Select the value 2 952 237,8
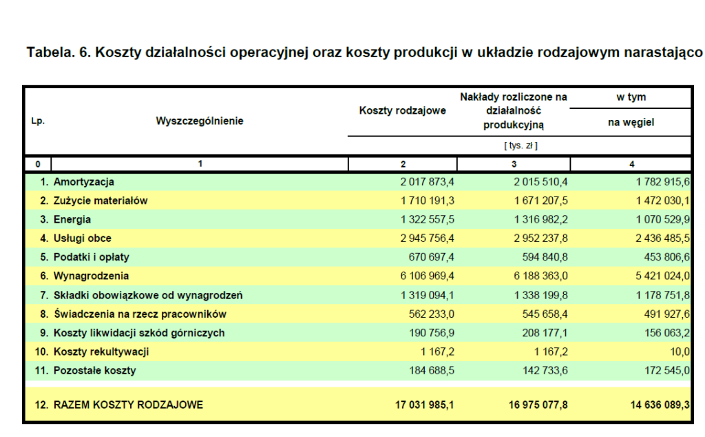705x437 pixels. [540, 238]
